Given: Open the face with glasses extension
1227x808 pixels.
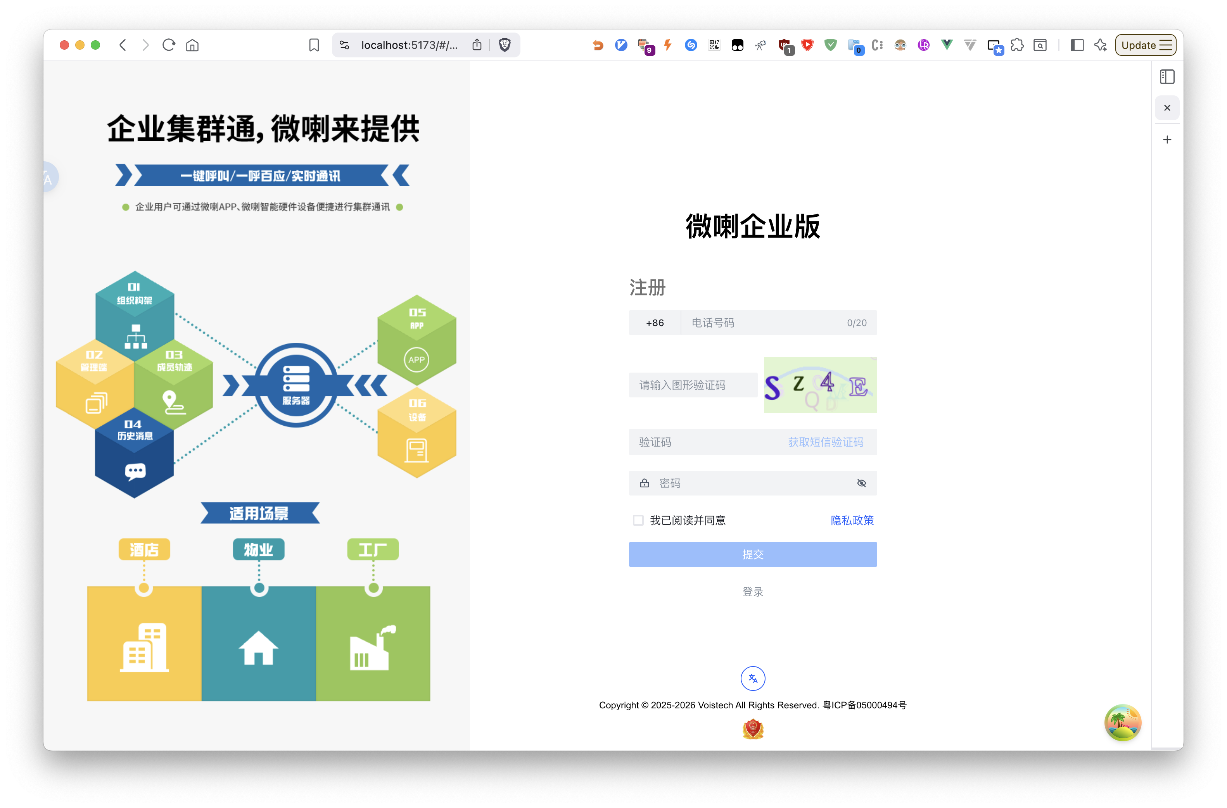Looking at the screenshot, I should click(x=900, y=45).
